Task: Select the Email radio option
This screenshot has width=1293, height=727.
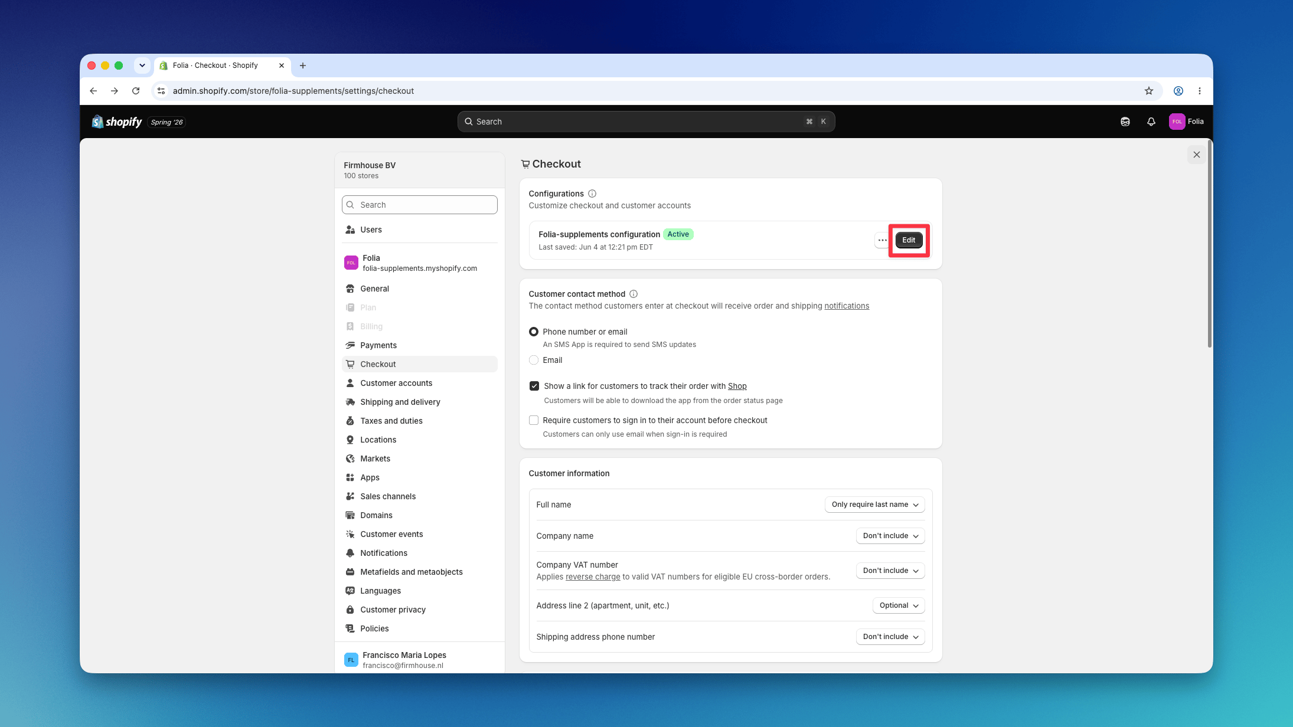Action: coord(534,360)
